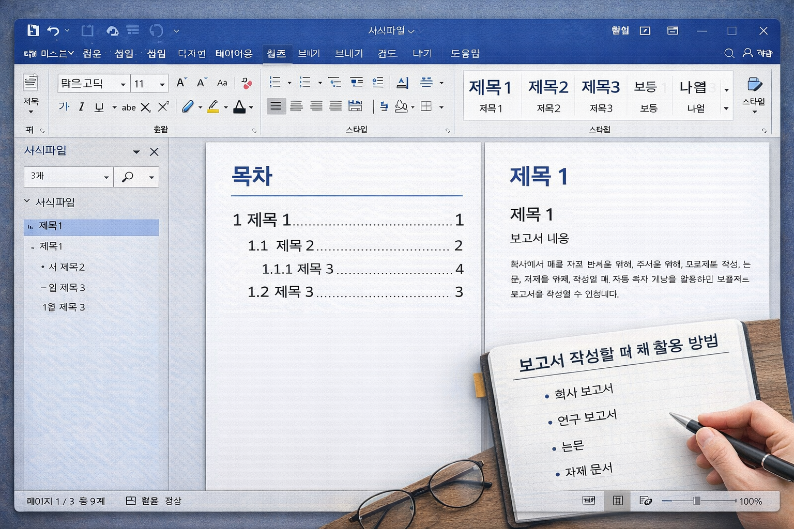Follow the '1.1 제목 2' table of contents entry
794x529 pixels.
click(x=355, y=245)
